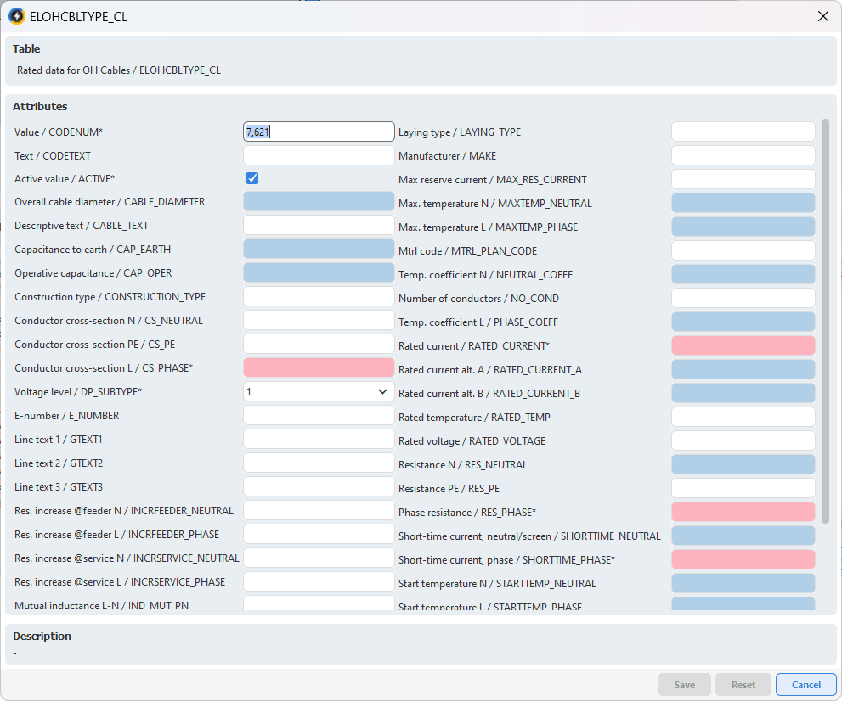Screen dimensions: 842x701
Task: Select the Rated current required field
Action: pyautogui.click(x=743, y=345)
